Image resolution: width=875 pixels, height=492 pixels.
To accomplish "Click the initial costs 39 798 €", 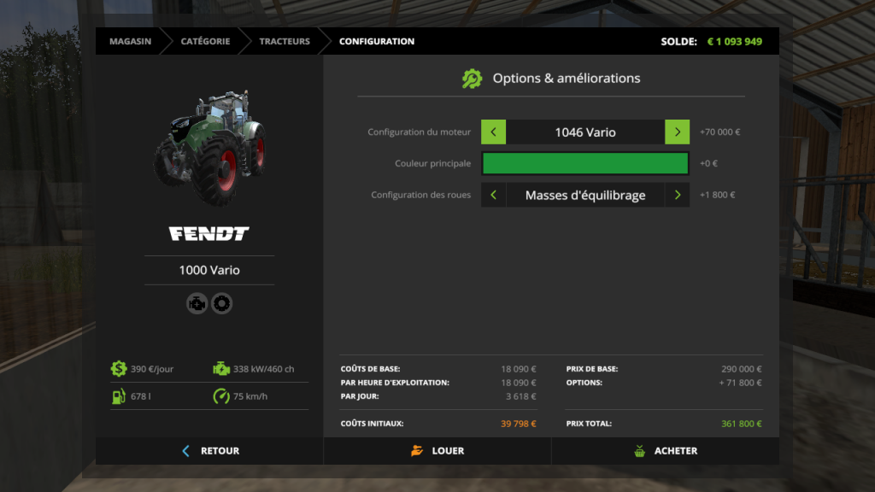I will tap(519, 424).
